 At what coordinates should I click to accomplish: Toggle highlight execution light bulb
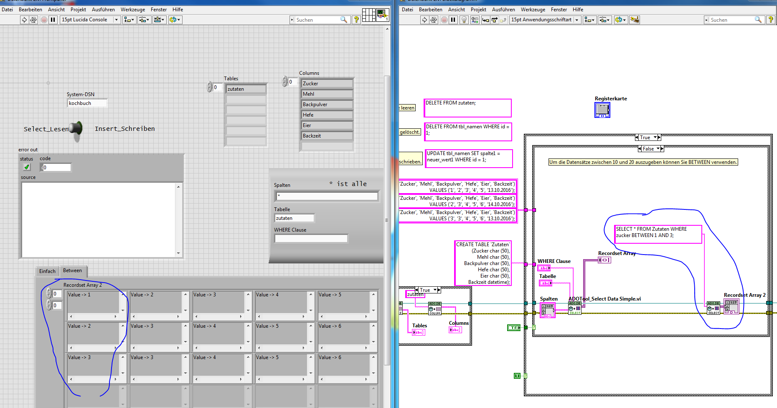point(464,20)
